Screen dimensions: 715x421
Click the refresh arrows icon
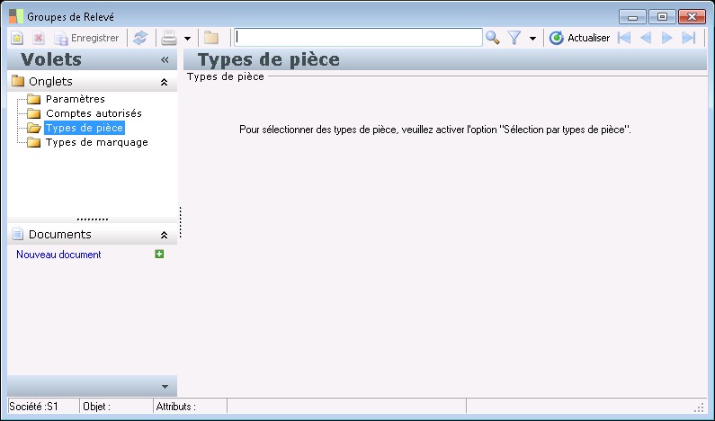(140, 38)
